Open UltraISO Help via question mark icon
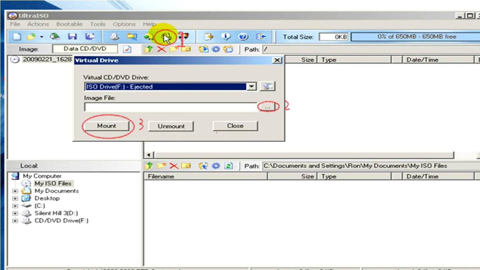 243,37
